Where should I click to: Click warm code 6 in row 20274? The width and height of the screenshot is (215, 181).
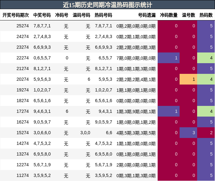[89, 79]
